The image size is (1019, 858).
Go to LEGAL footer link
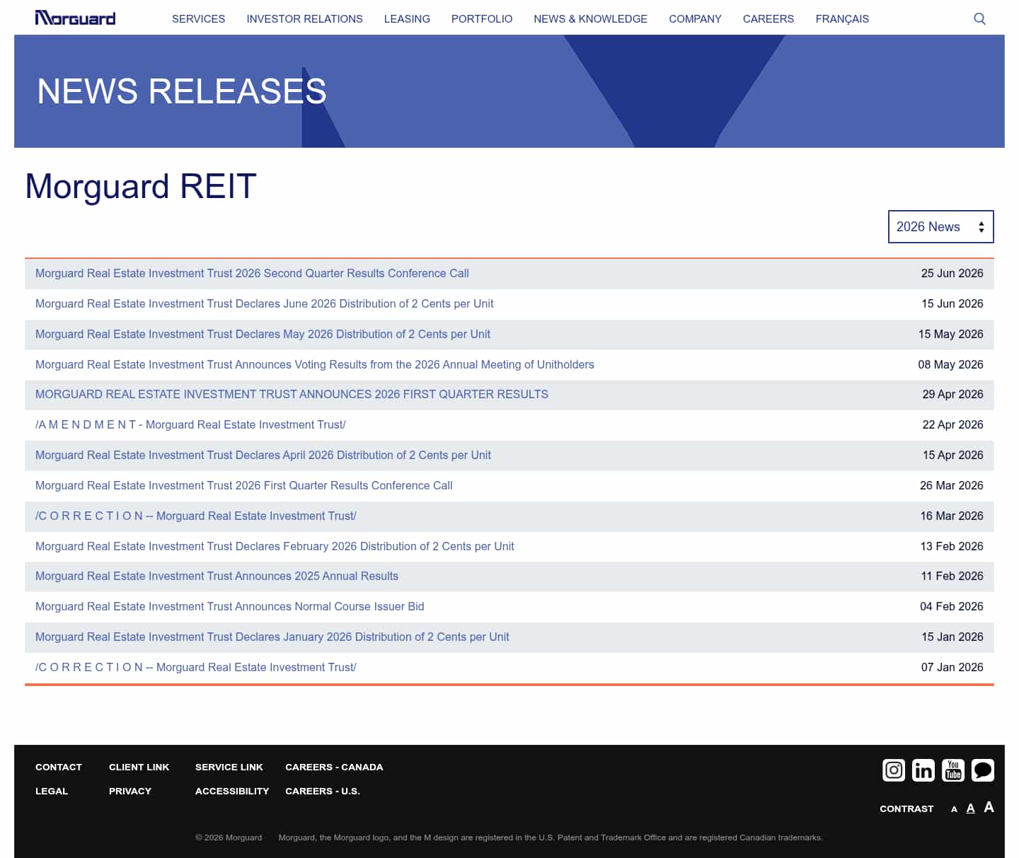52,791
